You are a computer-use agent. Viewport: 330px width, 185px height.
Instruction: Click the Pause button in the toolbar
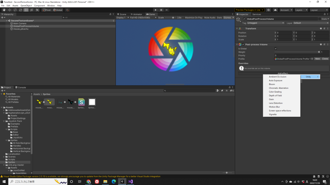coord(161,10)
